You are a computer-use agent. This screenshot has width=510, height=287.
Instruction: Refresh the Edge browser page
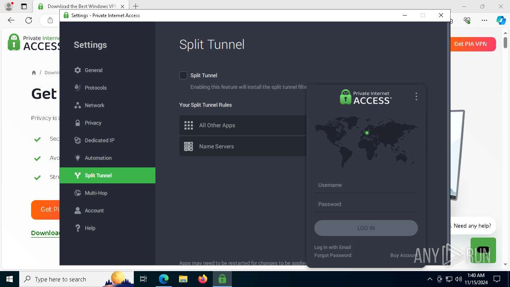(29, 20)
